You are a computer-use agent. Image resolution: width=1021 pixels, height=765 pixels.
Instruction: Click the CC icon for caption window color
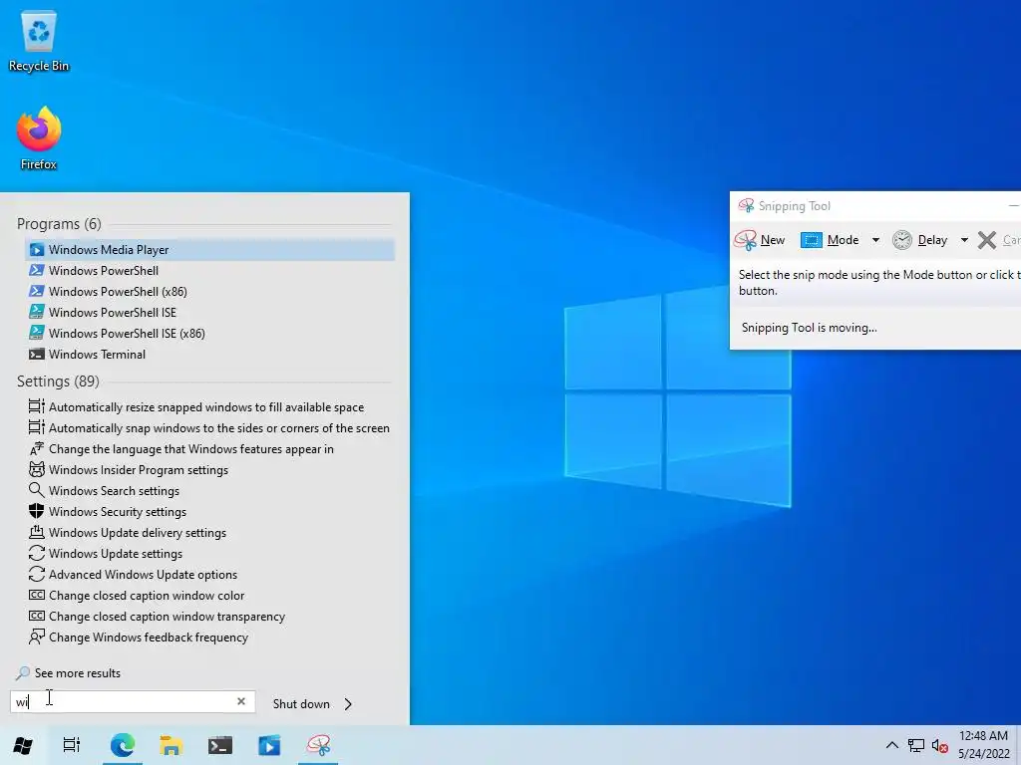pos(37,595)
